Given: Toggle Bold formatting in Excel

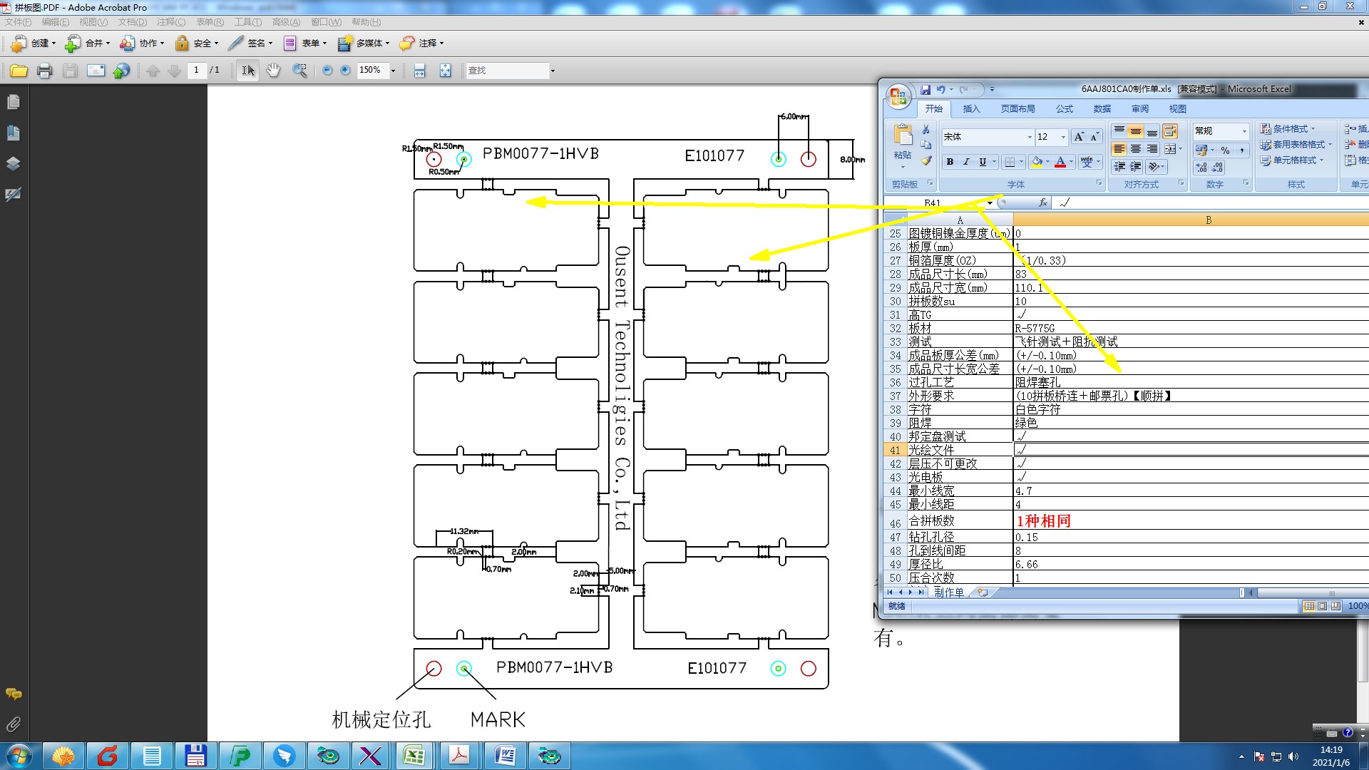Looking at the screenshot, I should coord(950,163).
